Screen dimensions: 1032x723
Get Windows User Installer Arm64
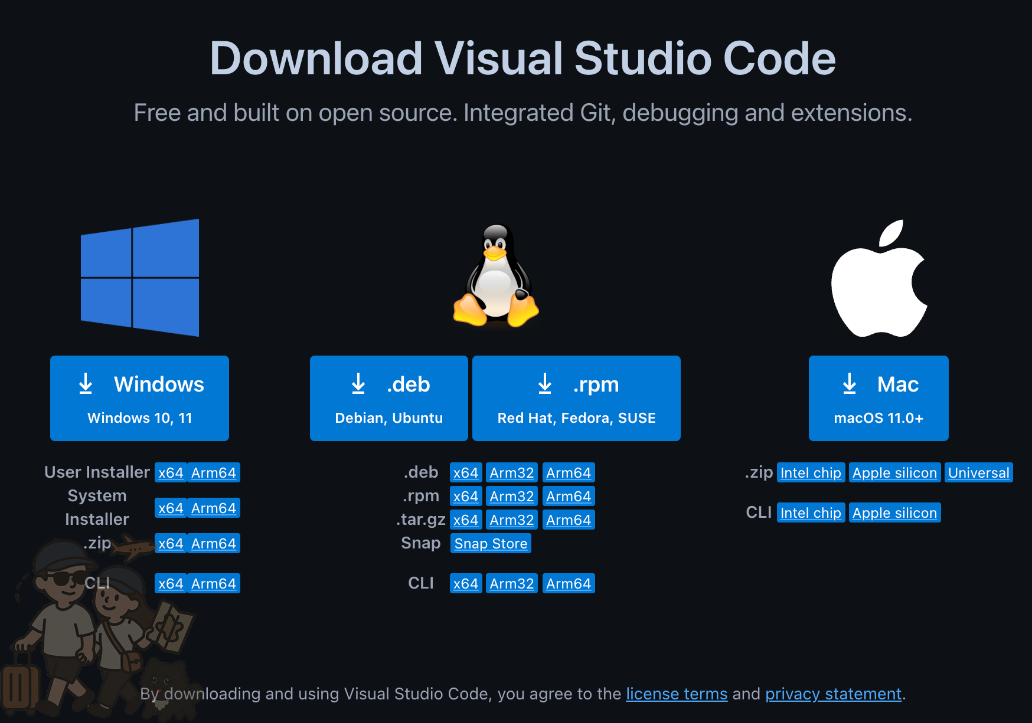[x=214, y=472]
